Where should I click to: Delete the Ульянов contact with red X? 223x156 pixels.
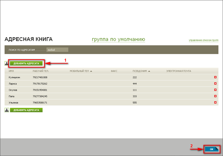click(215, 103)
